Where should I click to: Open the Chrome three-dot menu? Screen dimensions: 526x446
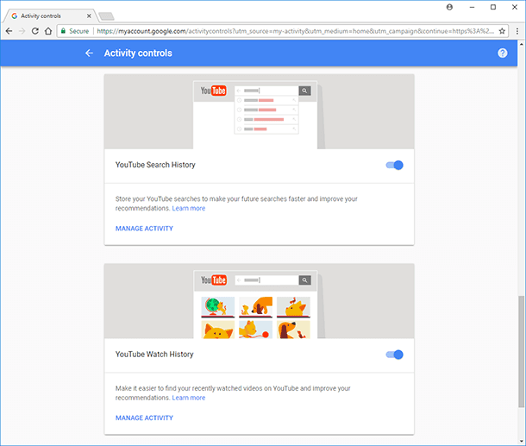point(517,31)
